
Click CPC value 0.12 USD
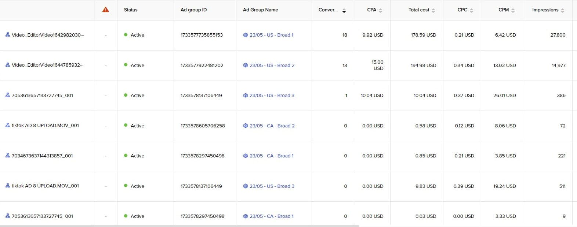point(465,126)
